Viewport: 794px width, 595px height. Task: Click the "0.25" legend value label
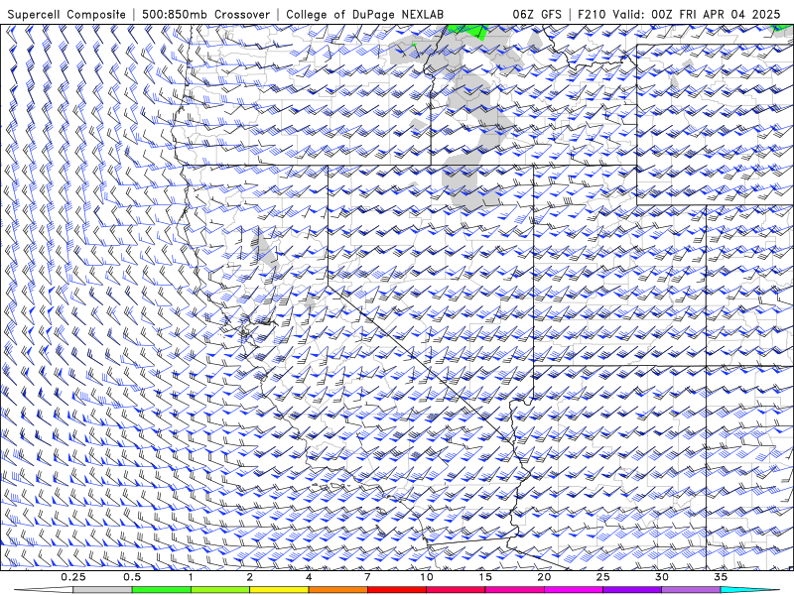tap(73, 577)
